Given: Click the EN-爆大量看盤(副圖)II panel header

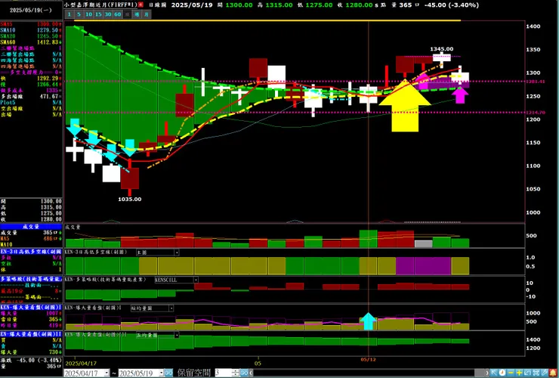Looking at the screenshot, I should click(32, 334).
